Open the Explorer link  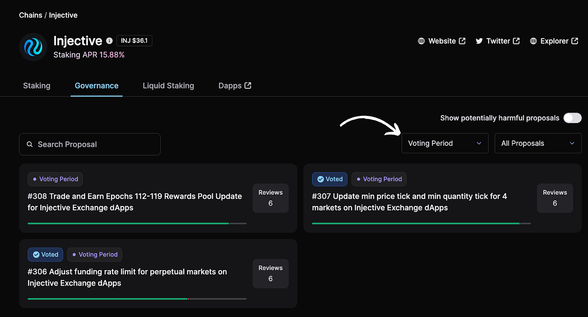point(554,41)
